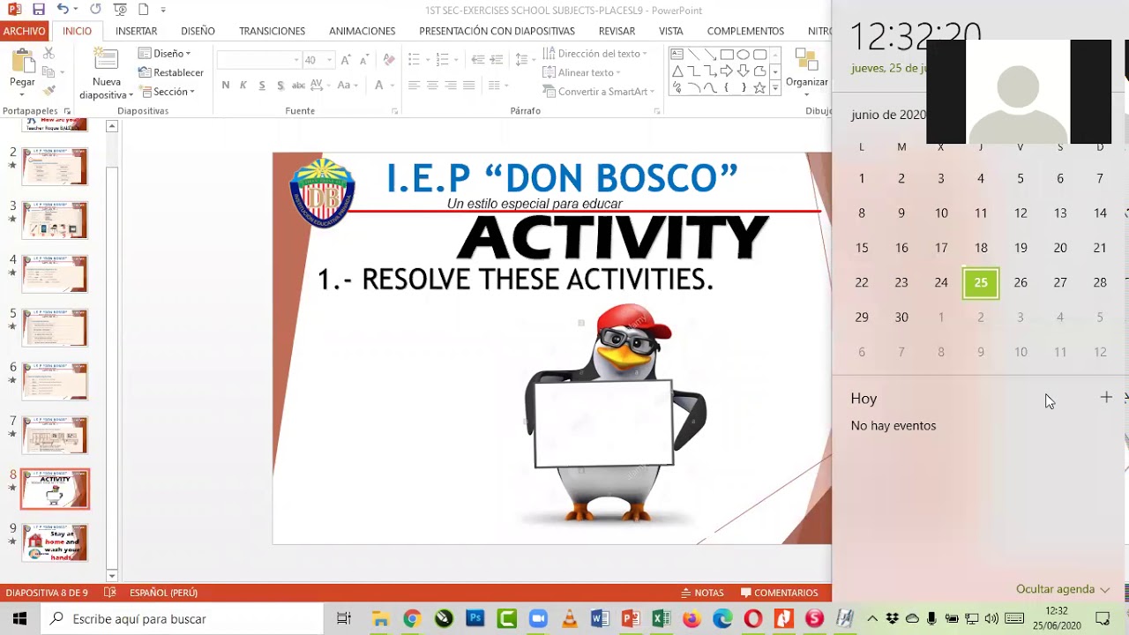Screen dimensions: 1129x635
Task: Click the Copy format paintbrush icon
Action: (x=49, y=90)
